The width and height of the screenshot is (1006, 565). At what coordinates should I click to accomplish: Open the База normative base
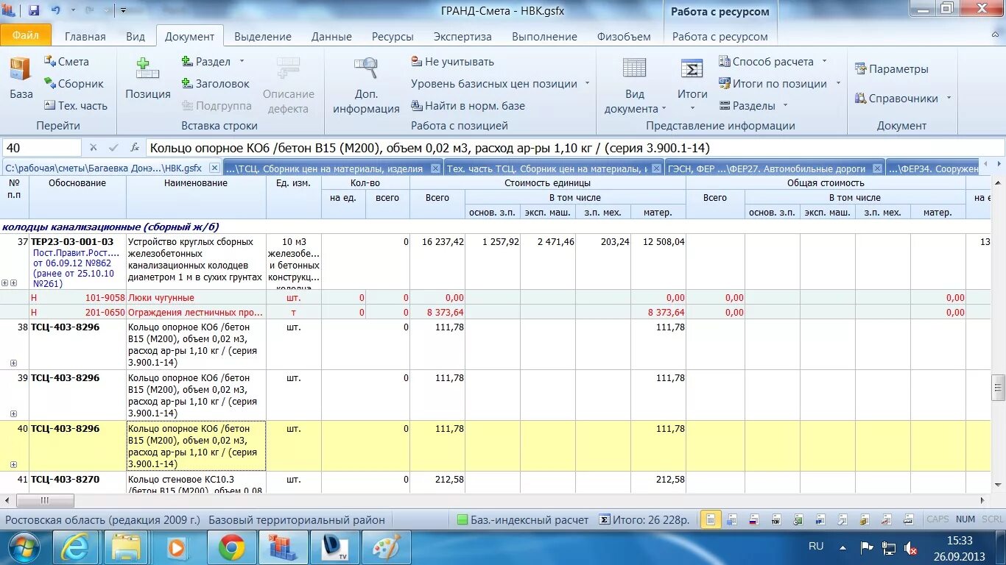21,79
